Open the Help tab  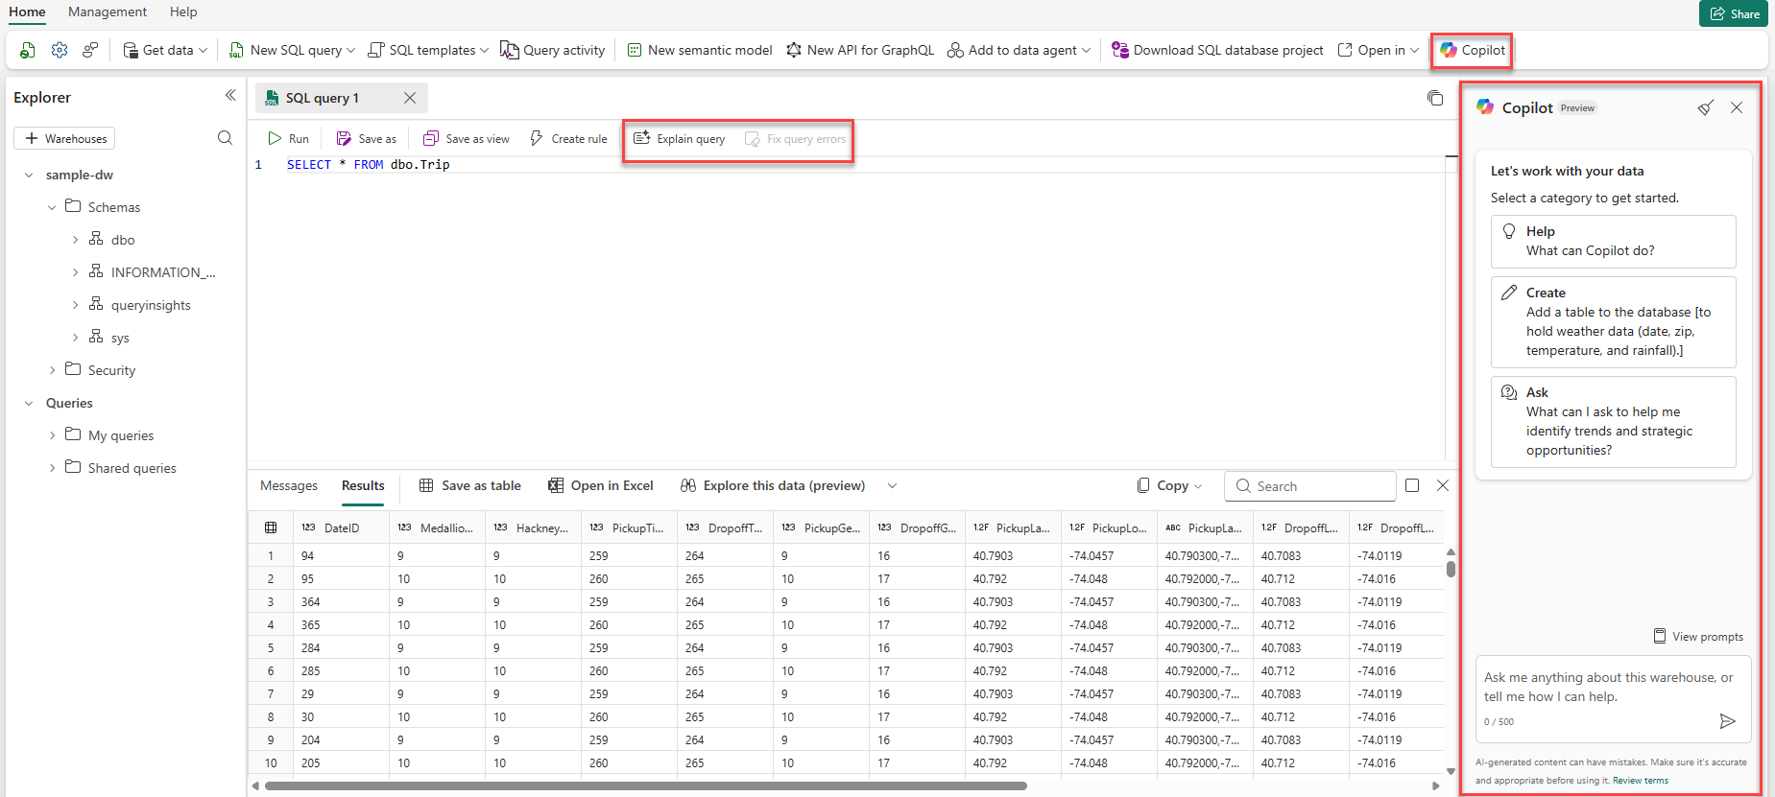(183, 12)
